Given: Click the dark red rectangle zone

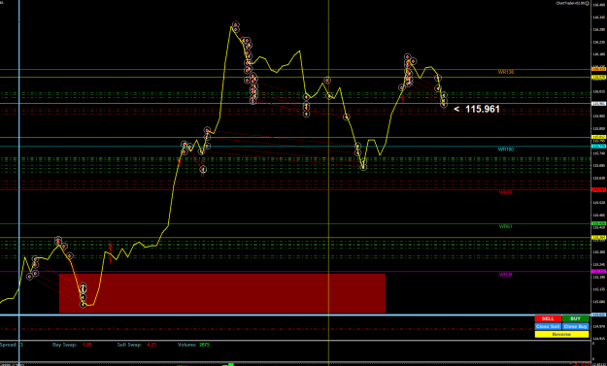Looking at the screenshot, I should [x=222, y=293].
